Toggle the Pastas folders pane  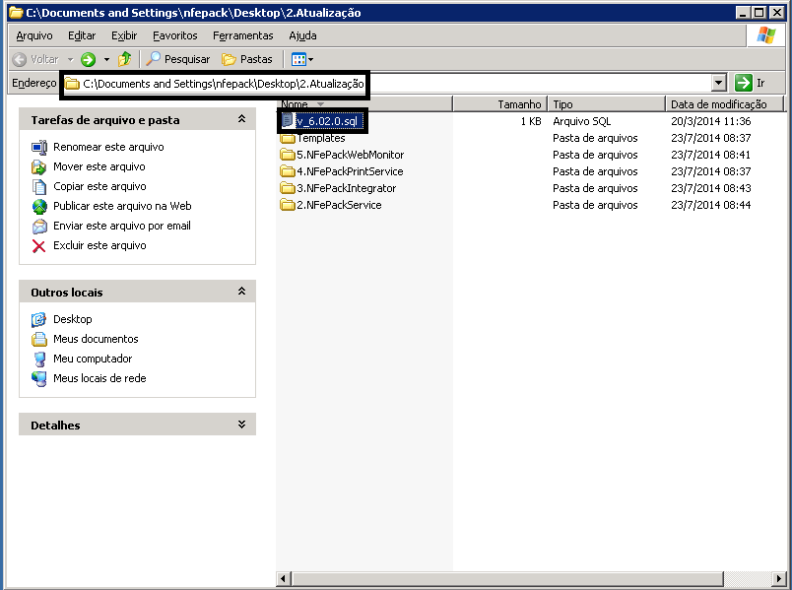tap(247, 59)
